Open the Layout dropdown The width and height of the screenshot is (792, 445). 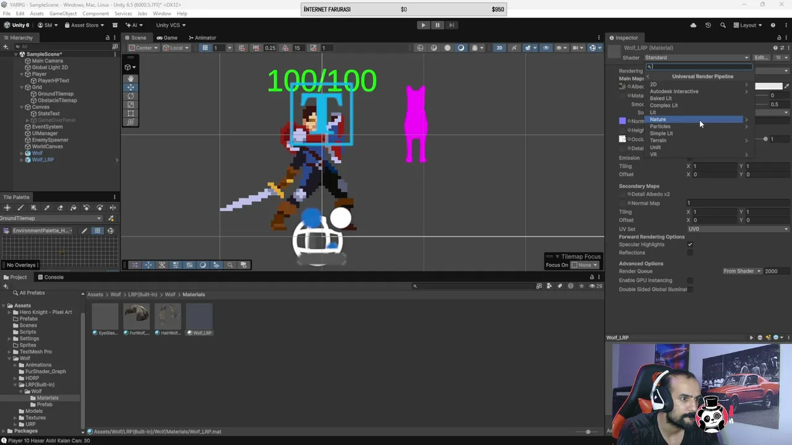click(748, 25)
